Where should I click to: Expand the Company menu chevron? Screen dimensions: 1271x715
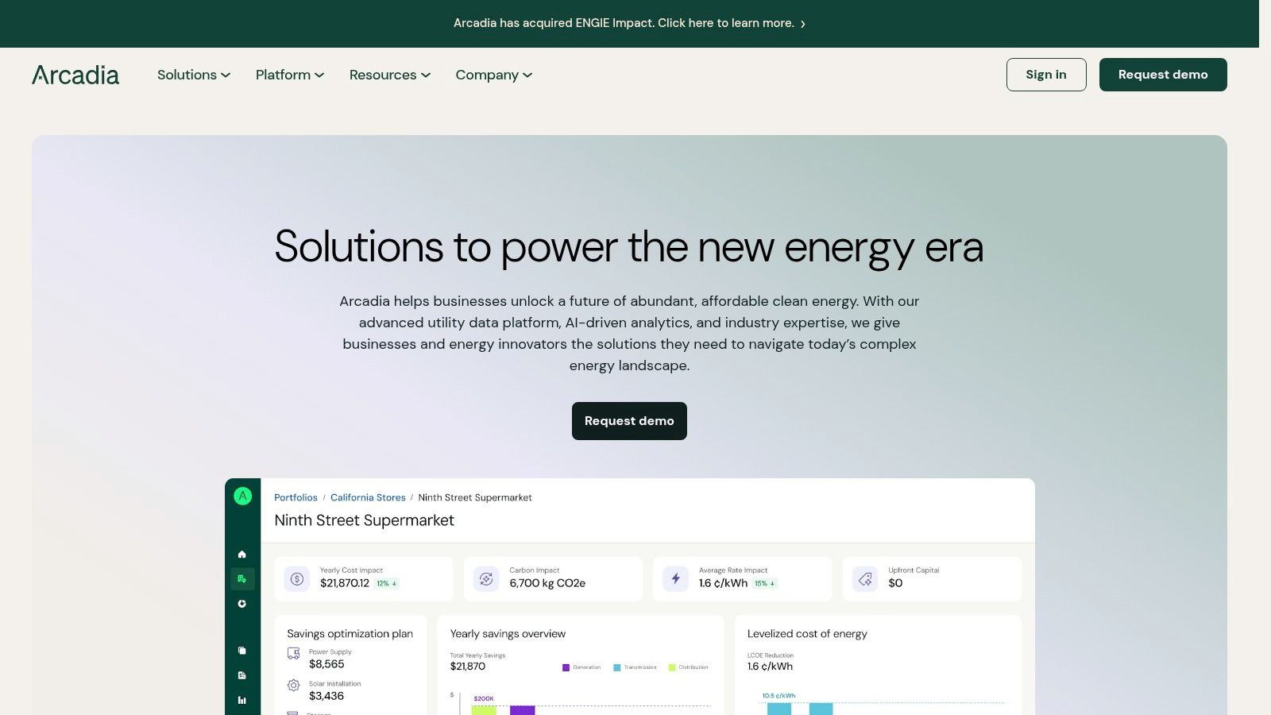point(527,75)
